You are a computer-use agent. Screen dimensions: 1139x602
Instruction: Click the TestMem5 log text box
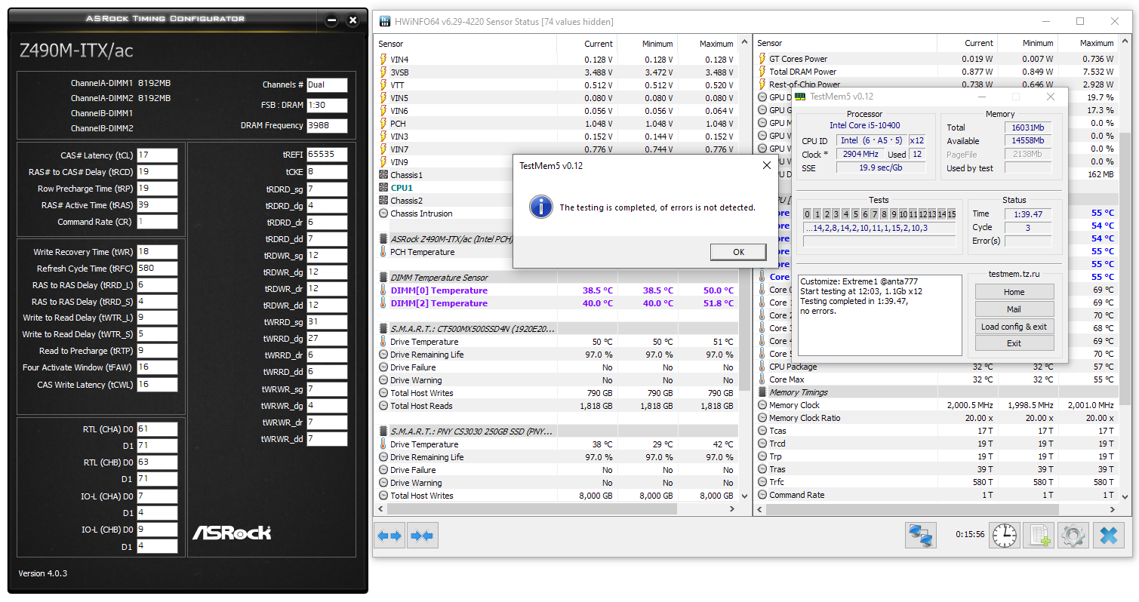coord(880,315)
